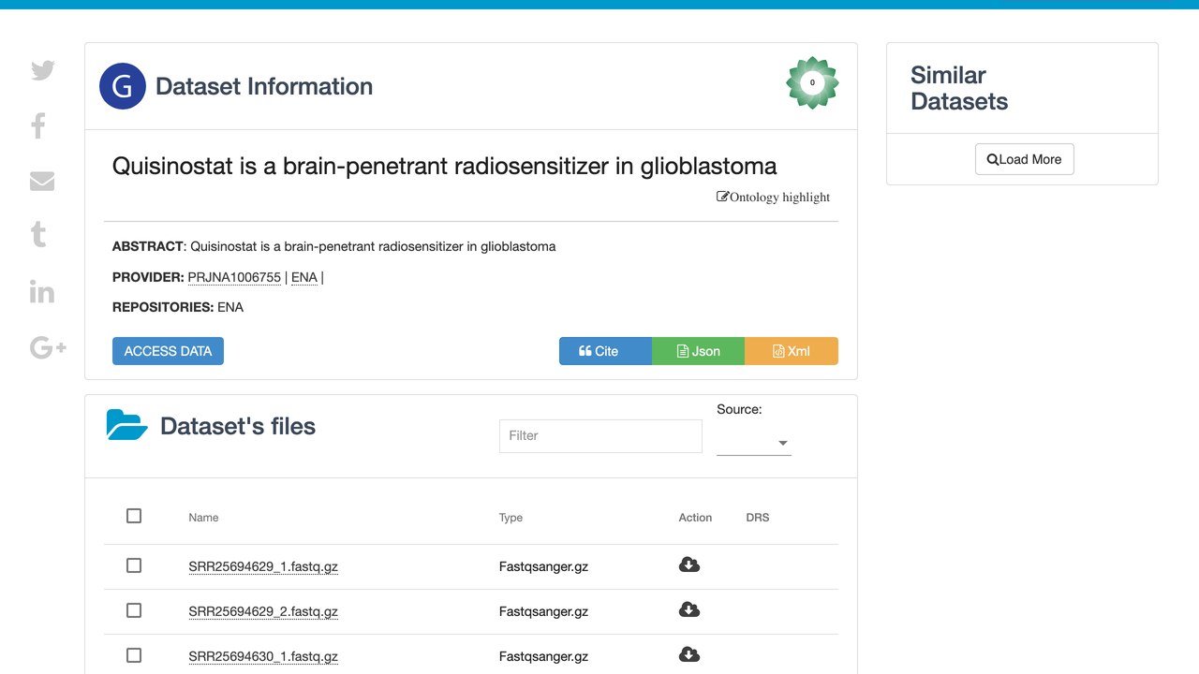Share dataset on Tumblr
Image resolution: width=1199 pixels, height=674 pixels.
click(38, 234)
